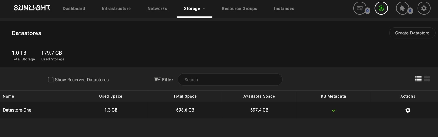The width and height of the screenshot is (438, 137).
Task: Switch to grid view layout
Action: [427, 79]
